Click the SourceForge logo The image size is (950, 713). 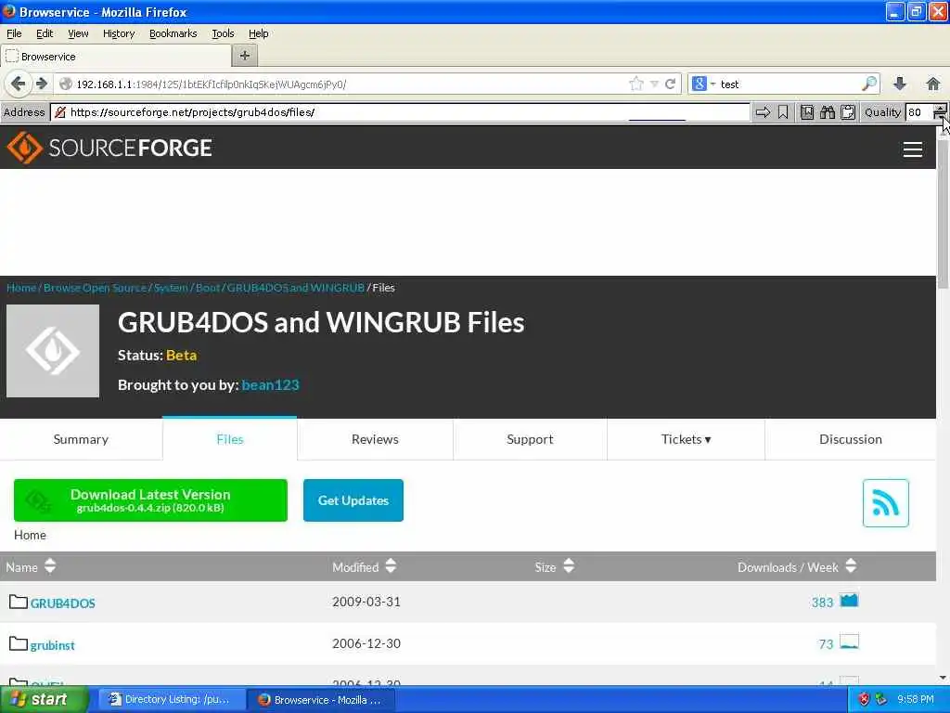[109, 148]
